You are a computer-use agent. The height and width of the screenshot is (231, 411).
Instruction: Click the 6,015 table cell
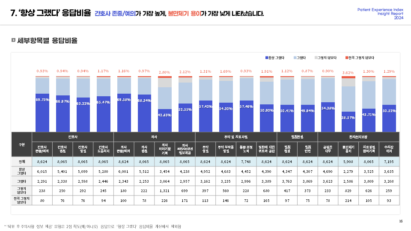pyautogui.click(x=42, y=172)
